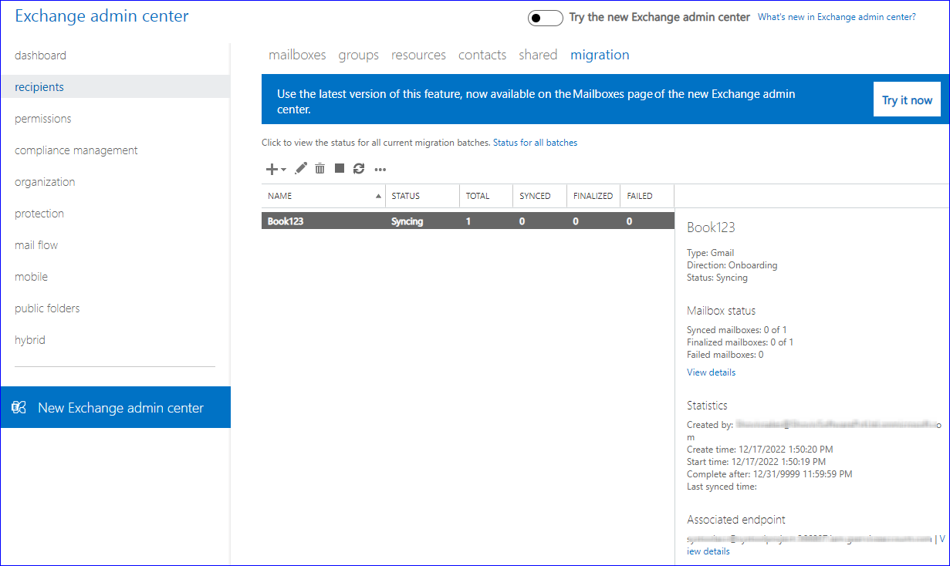Click the Total value '1' in Book123 row
The image size is (950, 566).
tap(468, 221)
